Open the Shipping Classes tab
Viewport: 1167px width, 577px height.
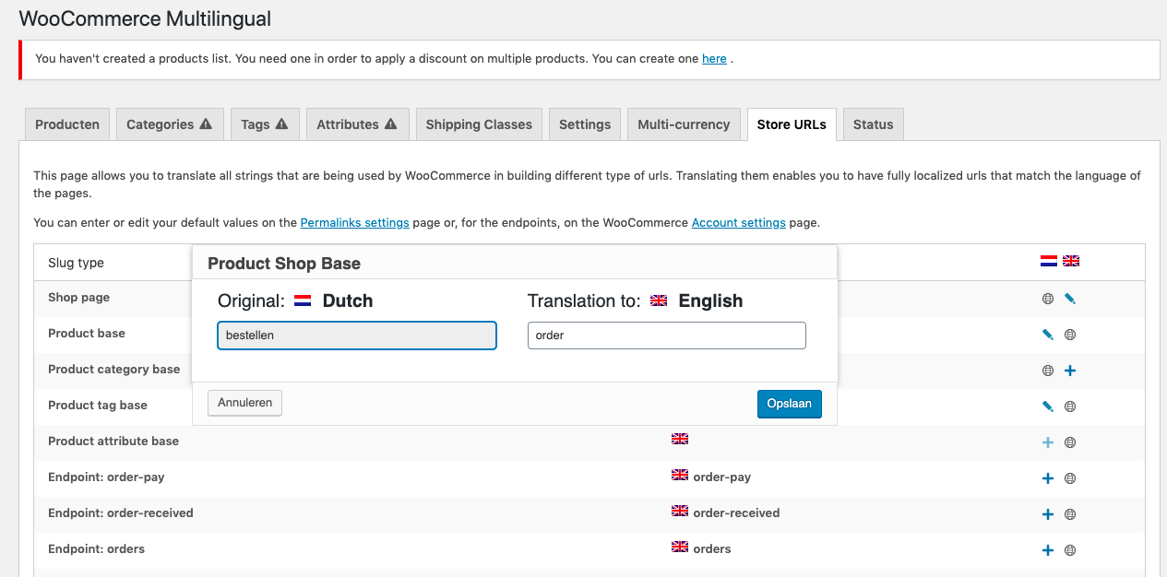[479, 124]
